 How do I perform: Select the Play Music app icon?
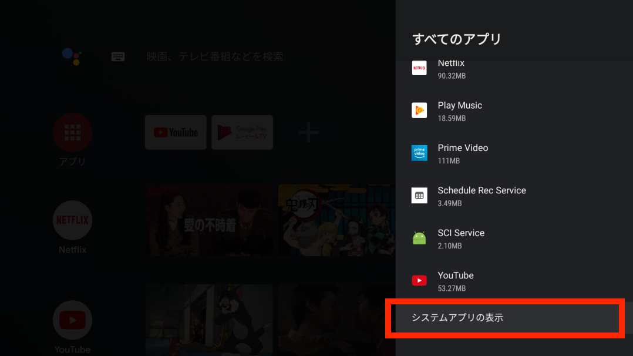[419, 110]
